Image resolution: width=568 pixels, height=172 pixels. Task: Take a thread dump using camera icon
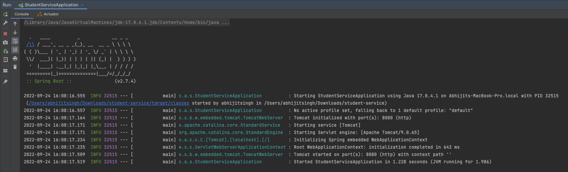(5, 42)
